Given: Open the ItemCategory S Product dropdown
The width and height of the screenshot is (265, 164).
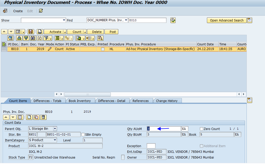Looking at the screenshot, I should [55, 140].
